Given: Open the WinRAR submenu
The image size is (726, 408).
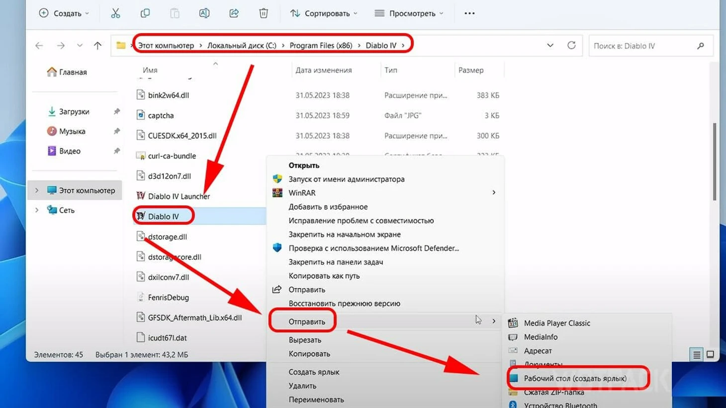Looking at the screenshot, I should tap(302, 193).
